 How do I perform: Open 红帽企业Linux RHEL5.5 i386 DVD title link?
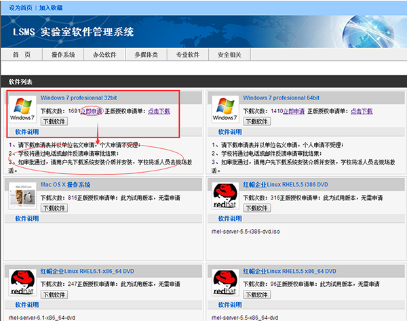click(286, 185)
